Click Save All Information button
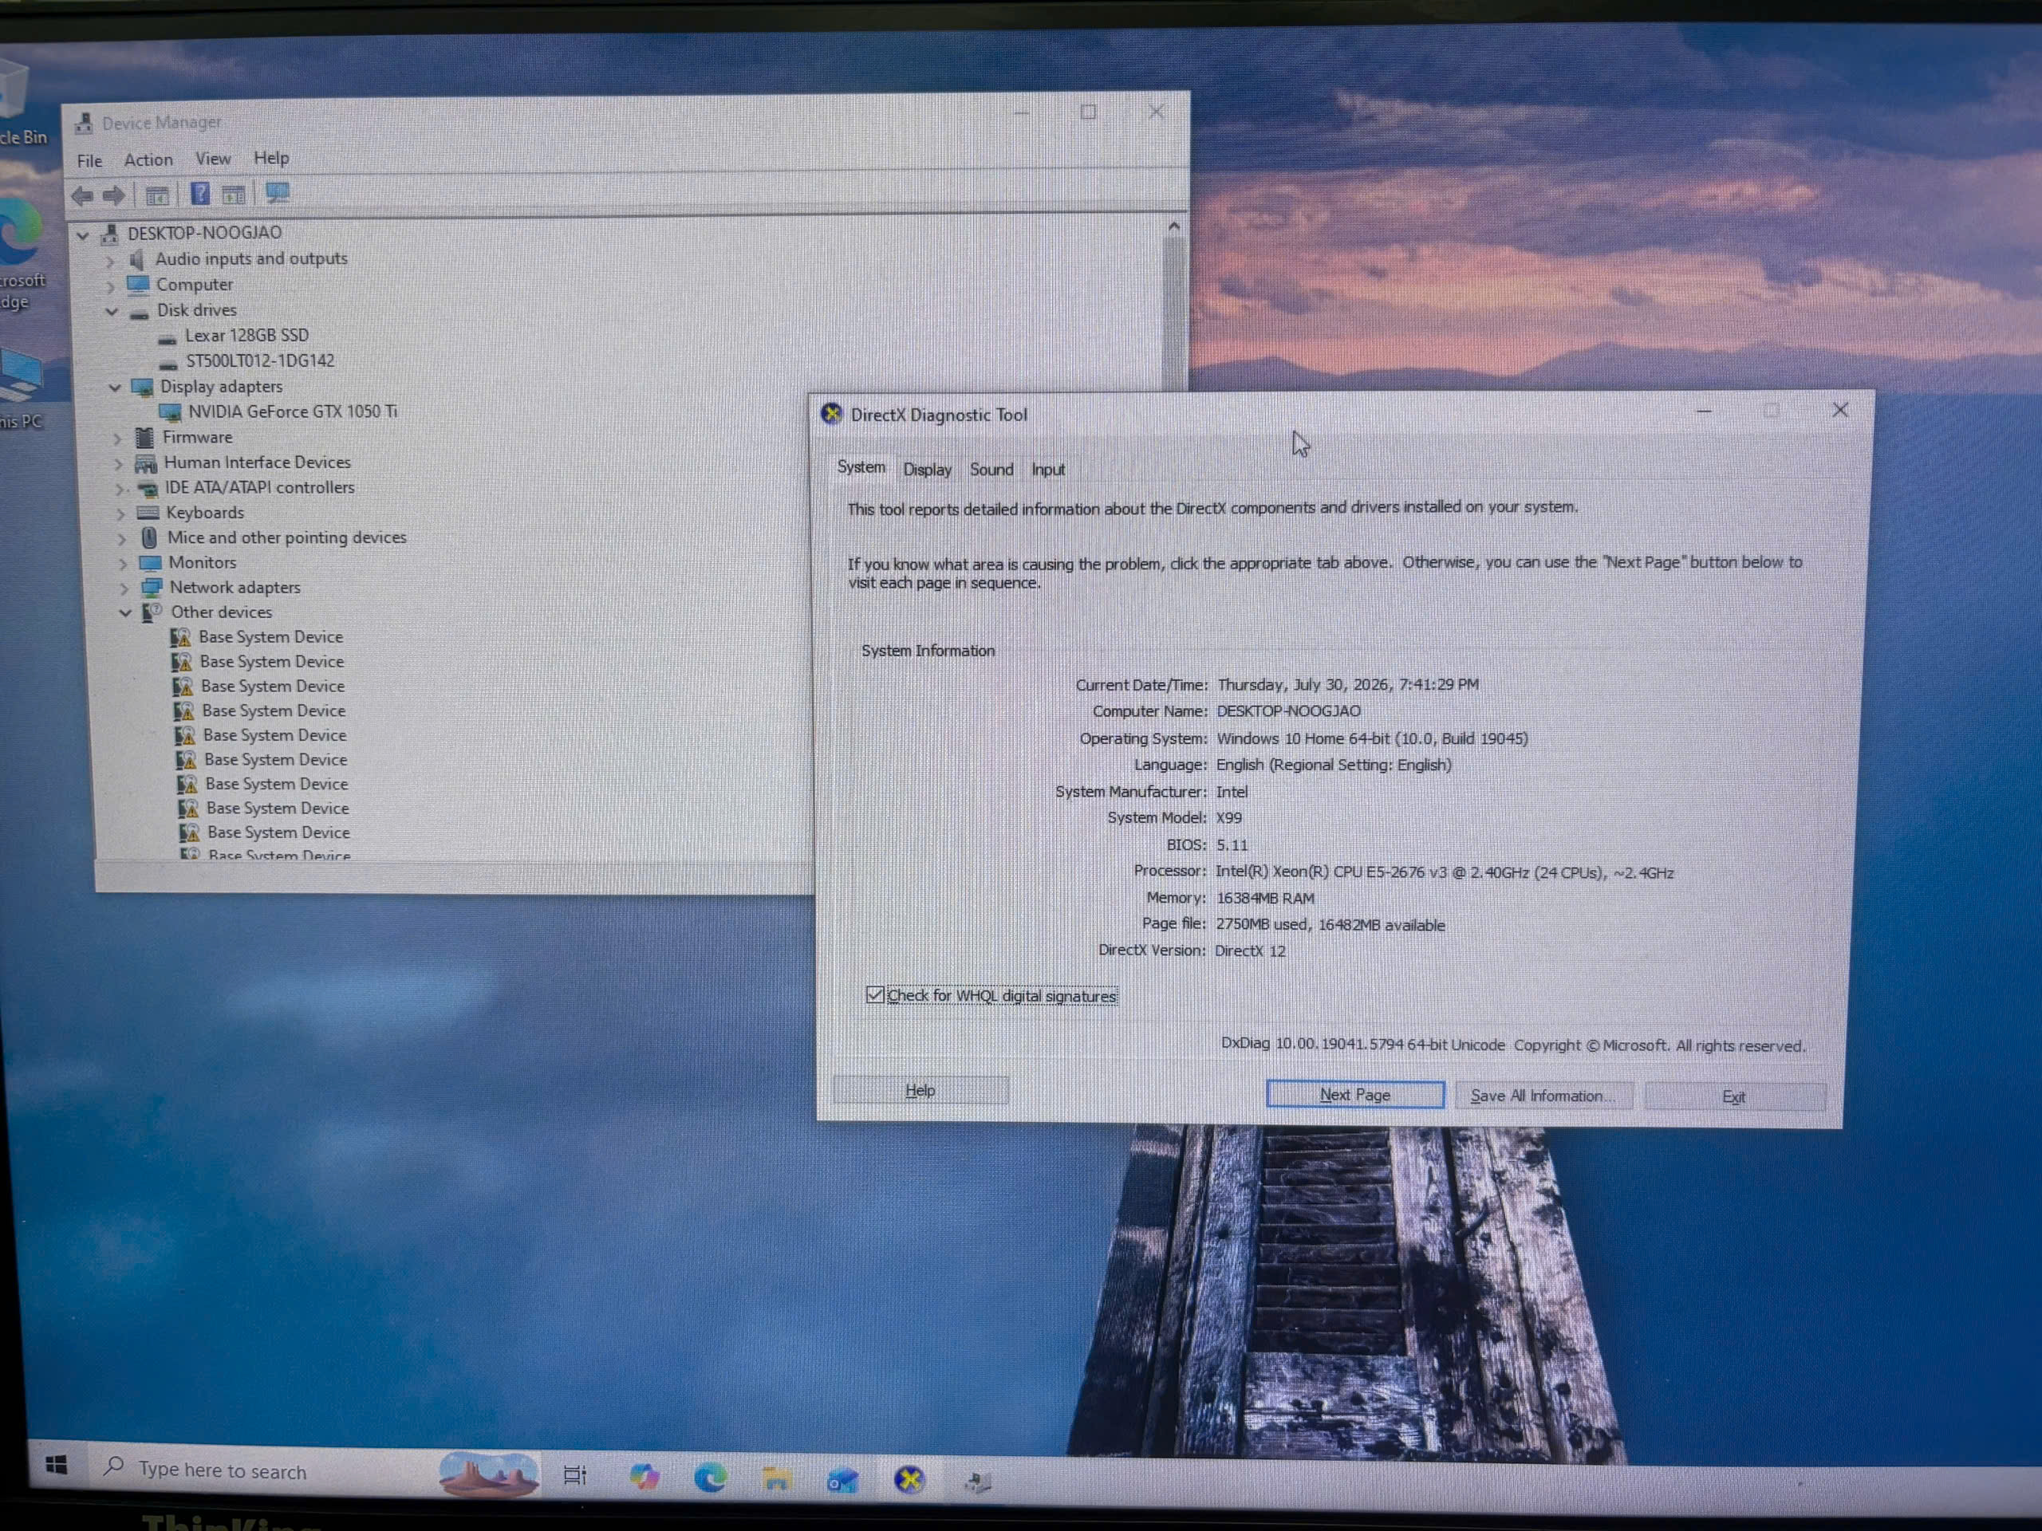Image resolution: width=2042 pixels, height=1531 pixels. (1543, 1096)
